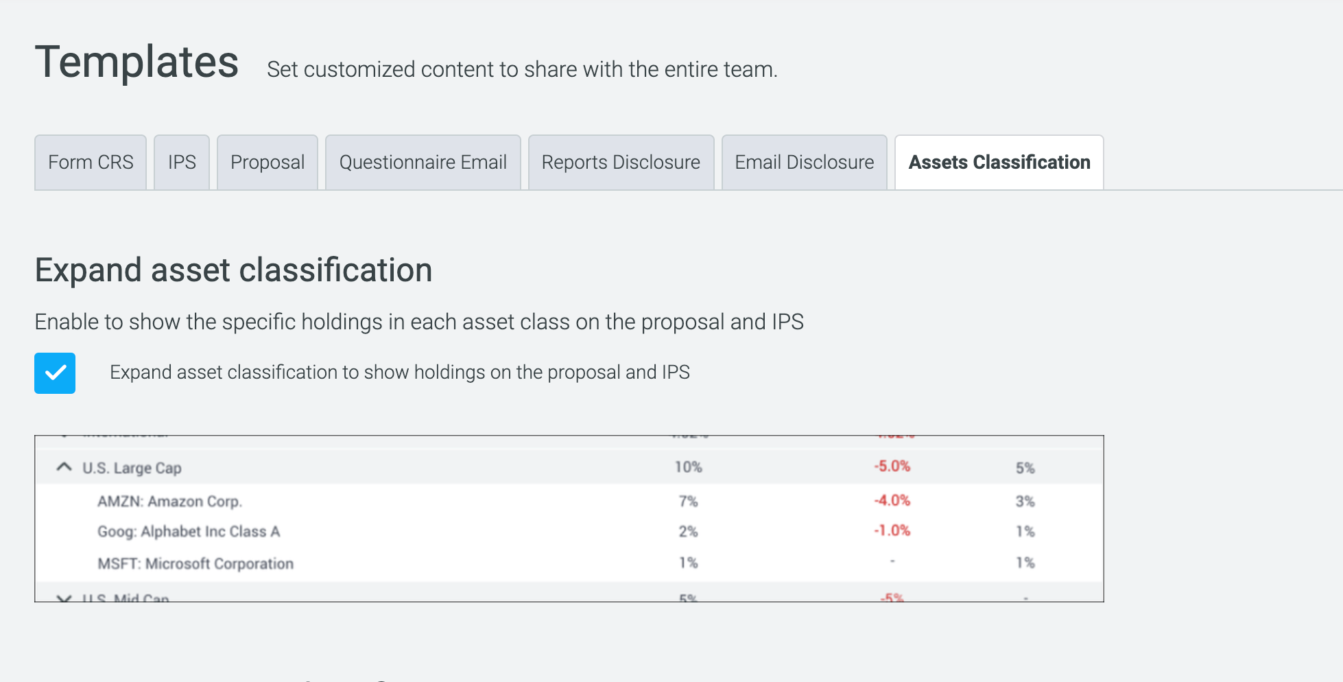
Task: Open the Questionnaire Email tab
Action: pyautogui.click(x=423, y=162)
